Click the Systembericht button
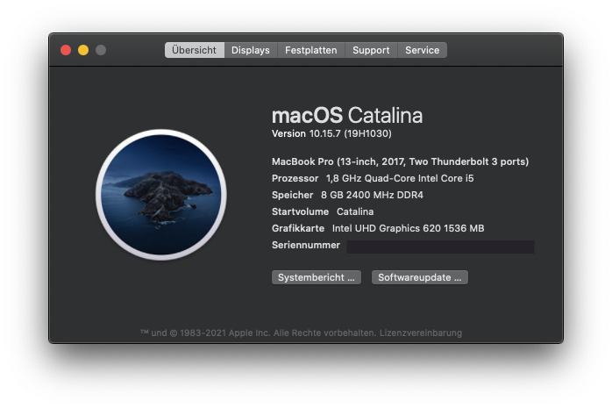Image resolution: width=612 pixels, height=408 pixels. (317, 277)
